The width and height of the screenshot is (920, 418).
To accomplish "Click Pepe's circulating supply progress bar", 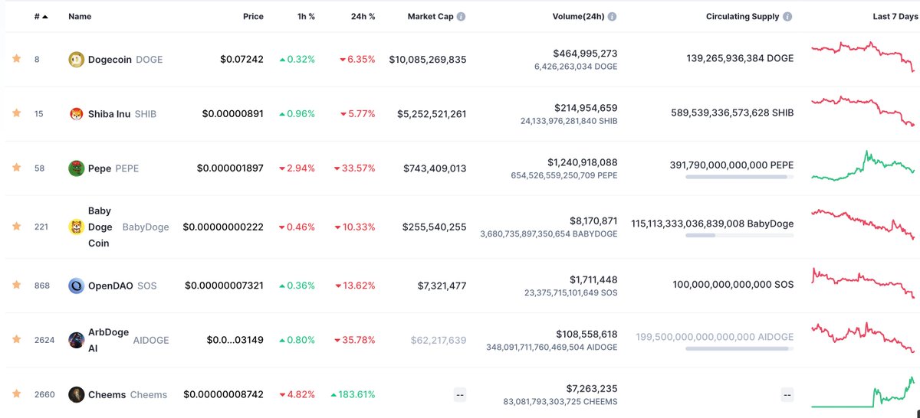I will click(740, 177).
